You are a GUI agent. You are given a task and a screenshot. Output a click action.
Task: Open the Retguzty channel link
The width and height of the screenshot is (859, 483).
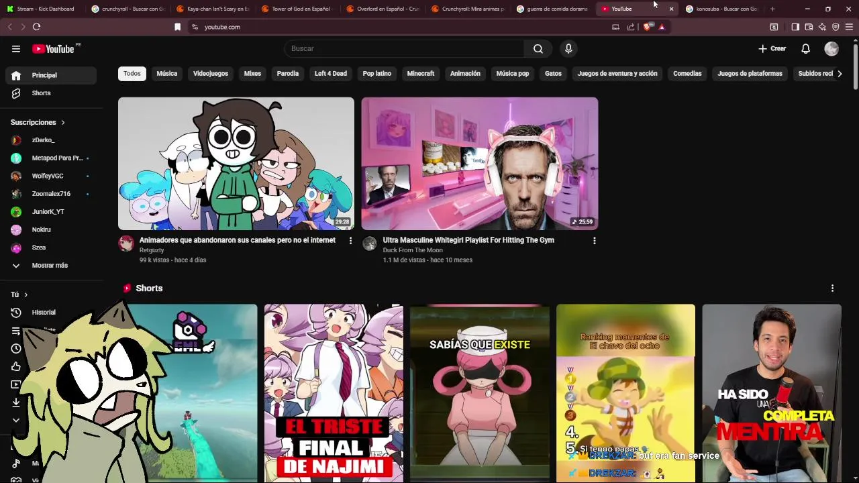pos(152,250)
